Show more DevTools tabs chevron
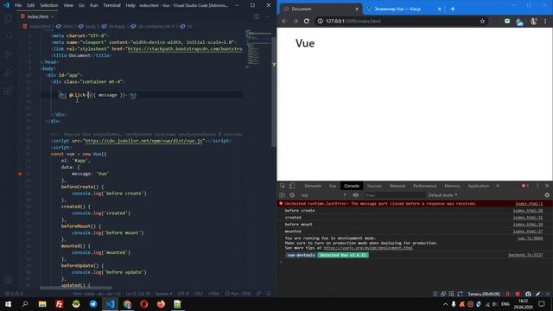The height and width of the screenshot is (311, 553). tap(498, 186)
